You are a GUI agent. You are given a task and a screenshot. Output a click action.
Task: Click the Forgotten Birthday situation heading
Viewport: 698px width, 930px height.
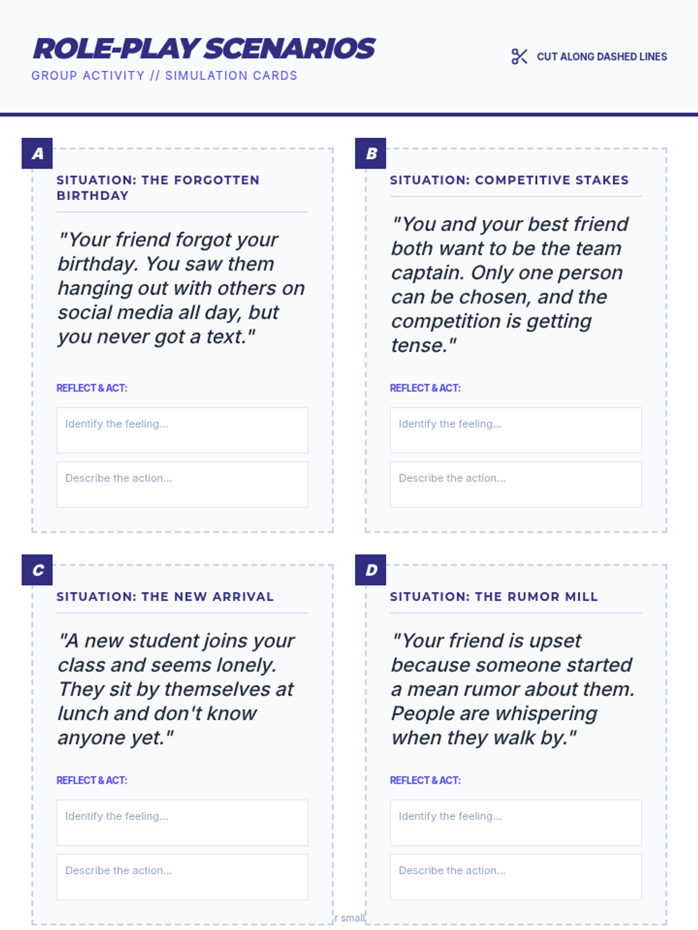[x=158, y=188]
